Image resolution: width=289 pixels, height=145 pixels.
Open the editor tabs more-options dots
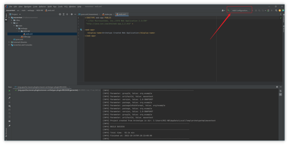pyautogui.click(x=281, y=14)
